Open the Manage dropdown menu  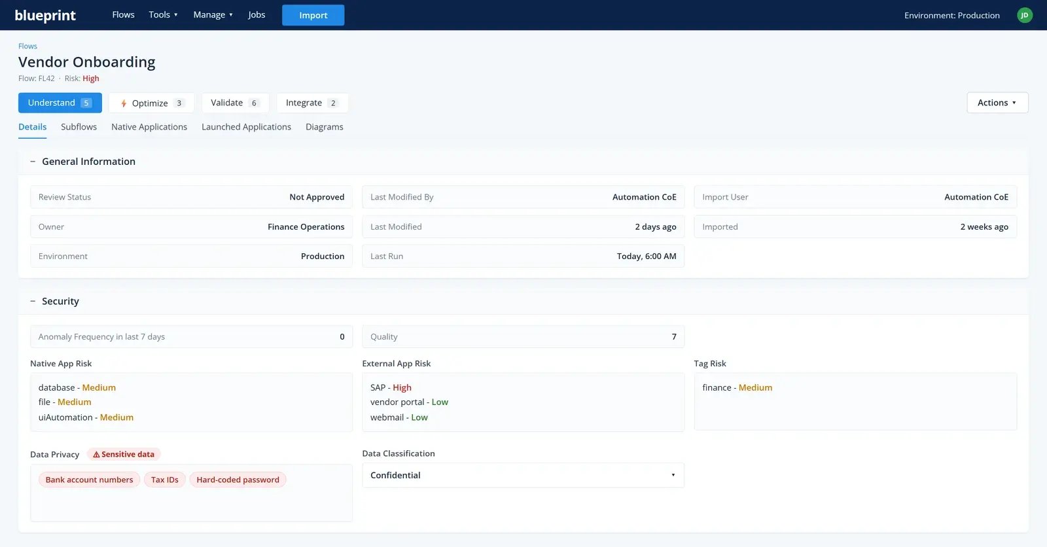pos(213,14)
